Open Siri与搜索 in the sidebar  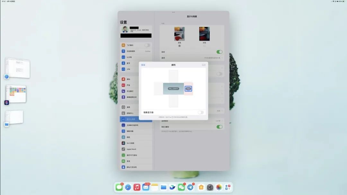136,143
